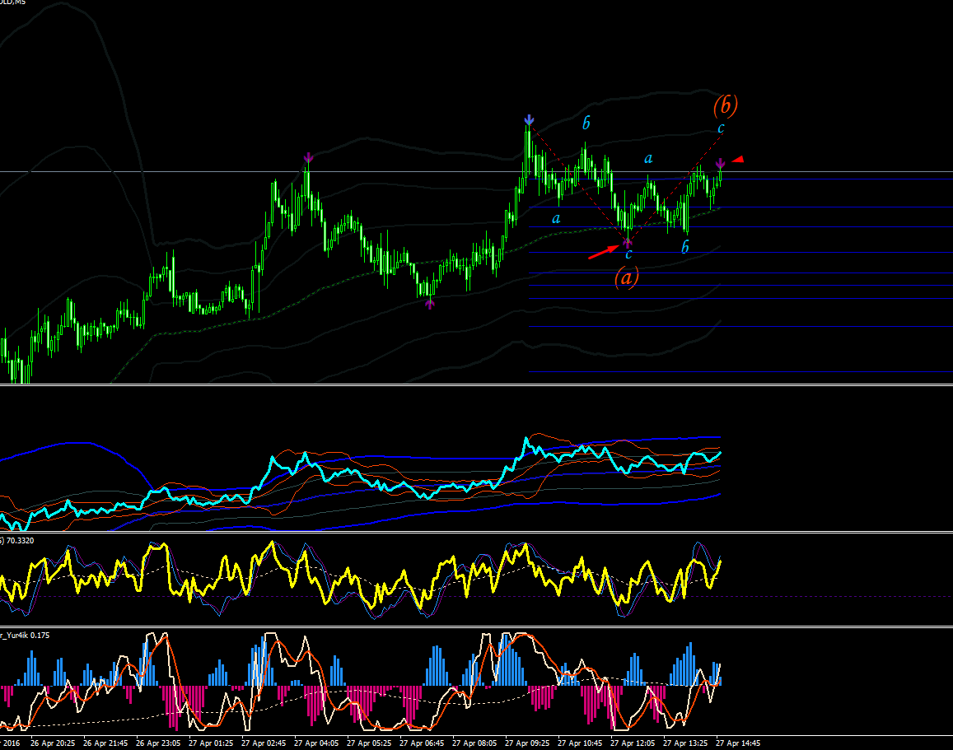The width and height of the screenshot is (953, 750).
Task: Select purple arrow marker at the latest candle
Action: point(720,163)
